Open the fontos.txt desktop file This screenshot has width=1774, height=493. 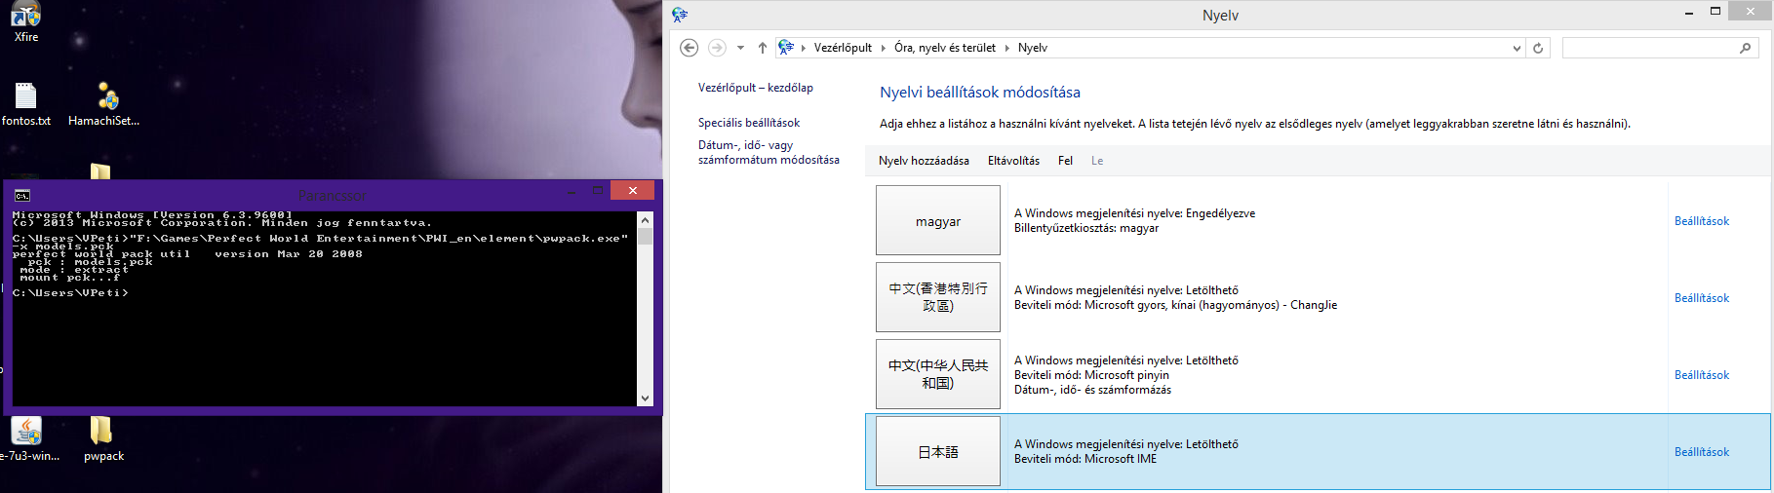pyautogui.click(x=26, y=96)
